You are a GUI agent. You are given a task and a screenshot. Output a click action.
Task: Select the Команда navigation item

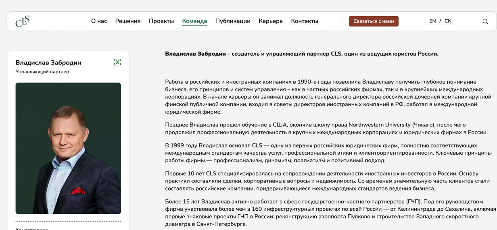pos(194,21)
